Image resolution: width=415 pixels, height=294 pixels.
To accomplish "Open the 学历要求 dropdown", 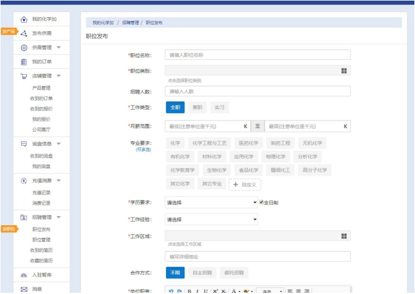I will coord(211,203).
